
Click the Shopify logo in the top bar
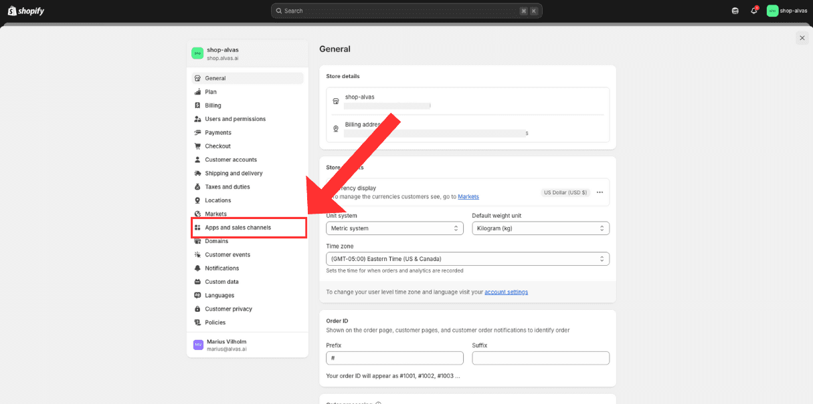(25, 11)
